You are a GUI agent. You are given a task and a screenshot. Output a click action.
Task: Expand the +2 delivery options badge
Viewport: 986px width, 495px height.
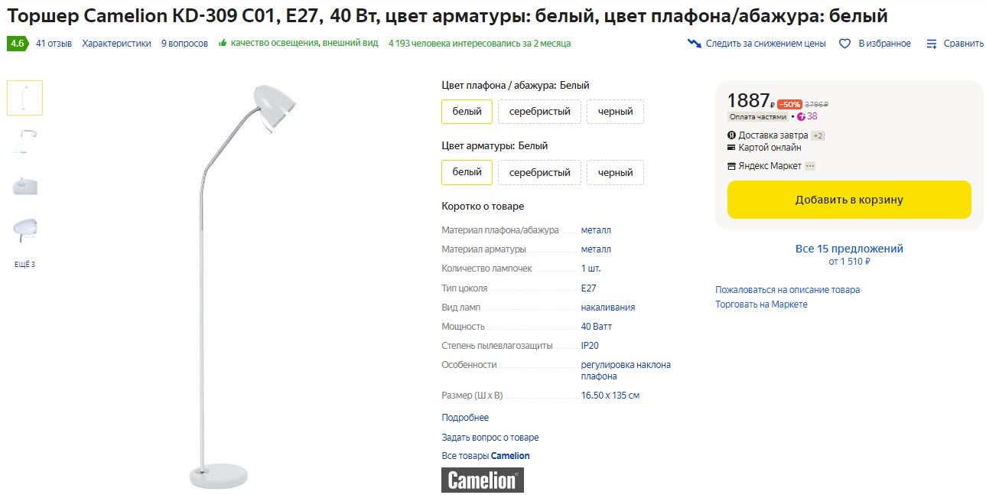click(818, 135)
